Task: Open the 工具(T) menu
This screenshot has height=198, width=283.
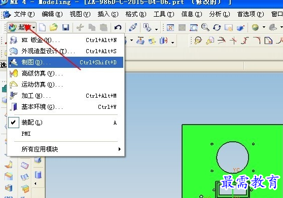Action: click(x=164, y=14)
